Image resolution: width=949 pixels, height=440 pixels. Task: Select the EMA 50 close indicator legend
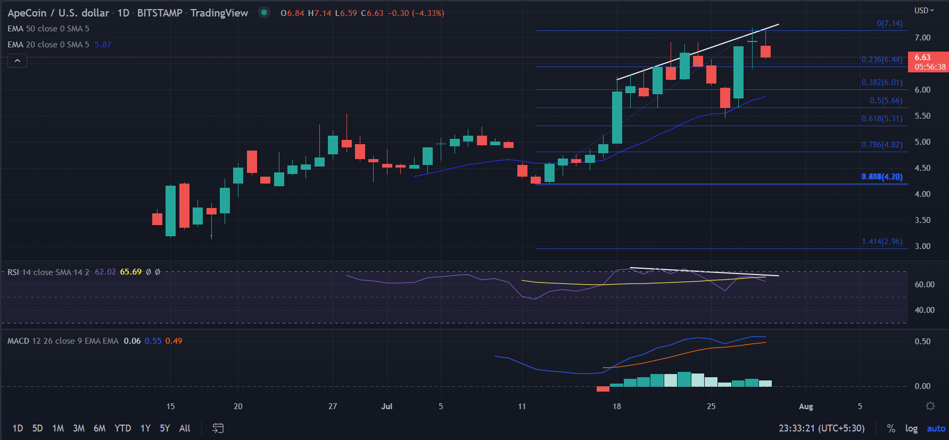pos(48,29)
